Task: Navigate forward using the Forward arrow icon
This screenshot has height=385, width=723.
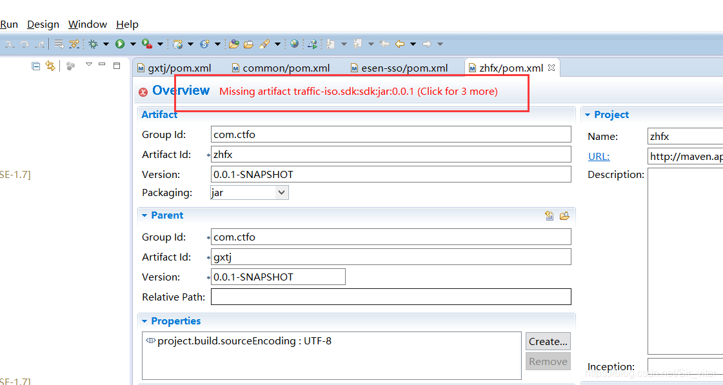Action: point(427,44)
